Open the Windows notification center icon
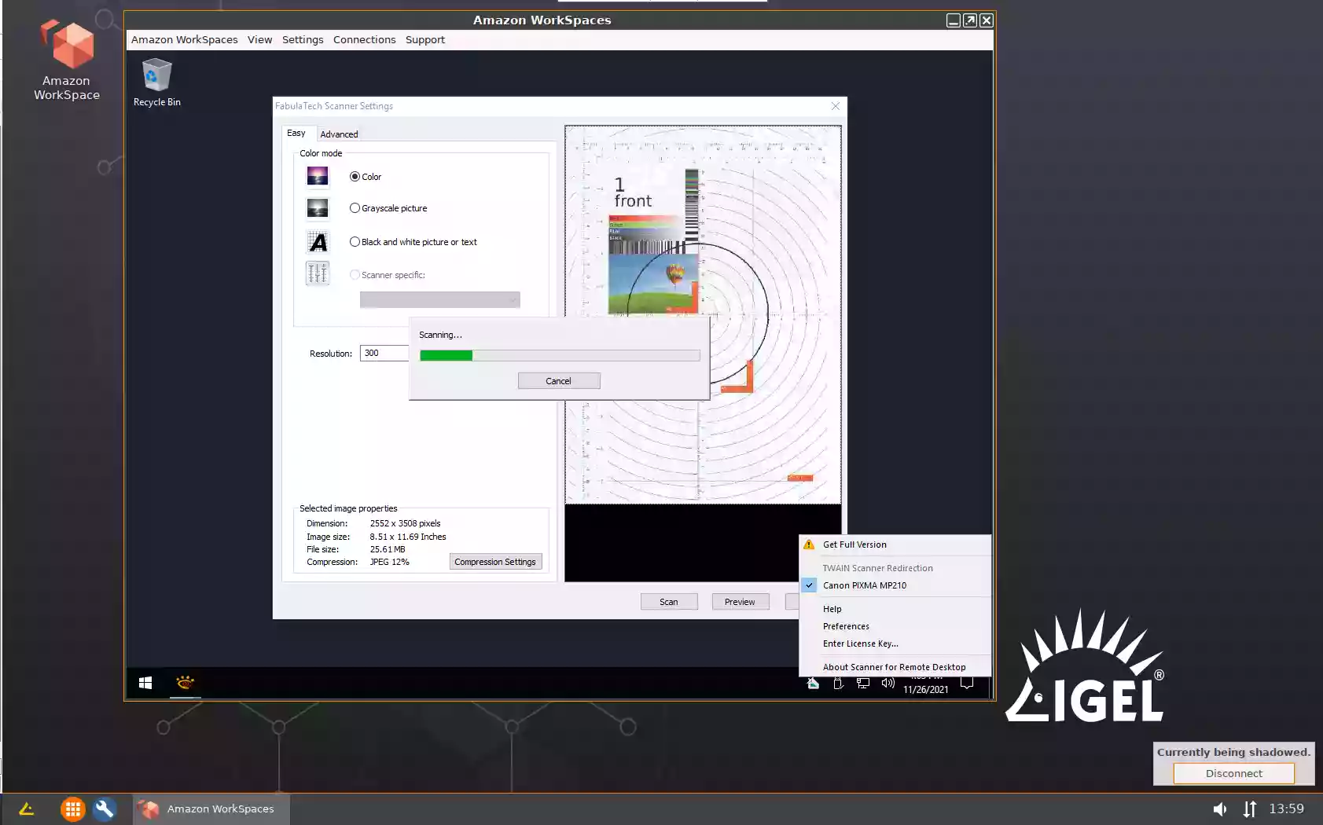This screenshot has height=825, width=1323. click(x=967, y=684)
